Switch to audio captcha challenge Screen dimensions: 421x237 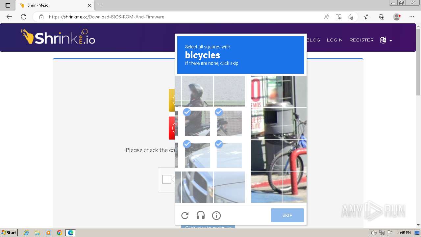[201, 216]
